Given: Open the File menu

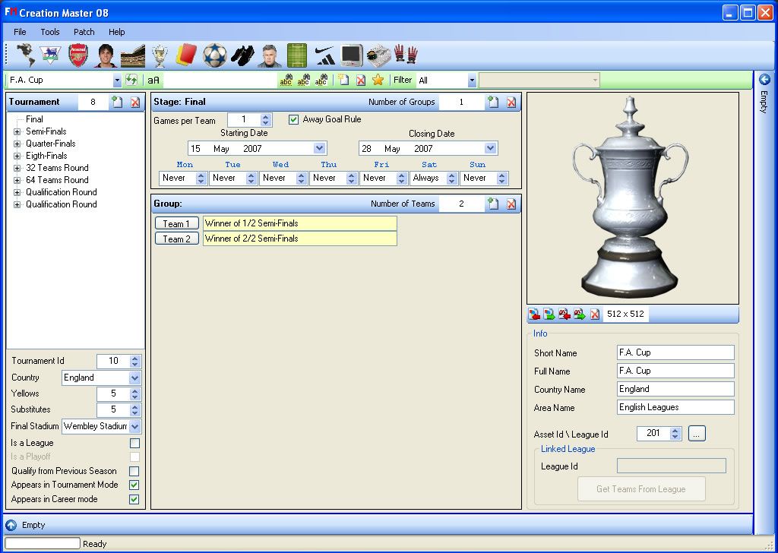Looking at the screenshot, I should (20, 32).
